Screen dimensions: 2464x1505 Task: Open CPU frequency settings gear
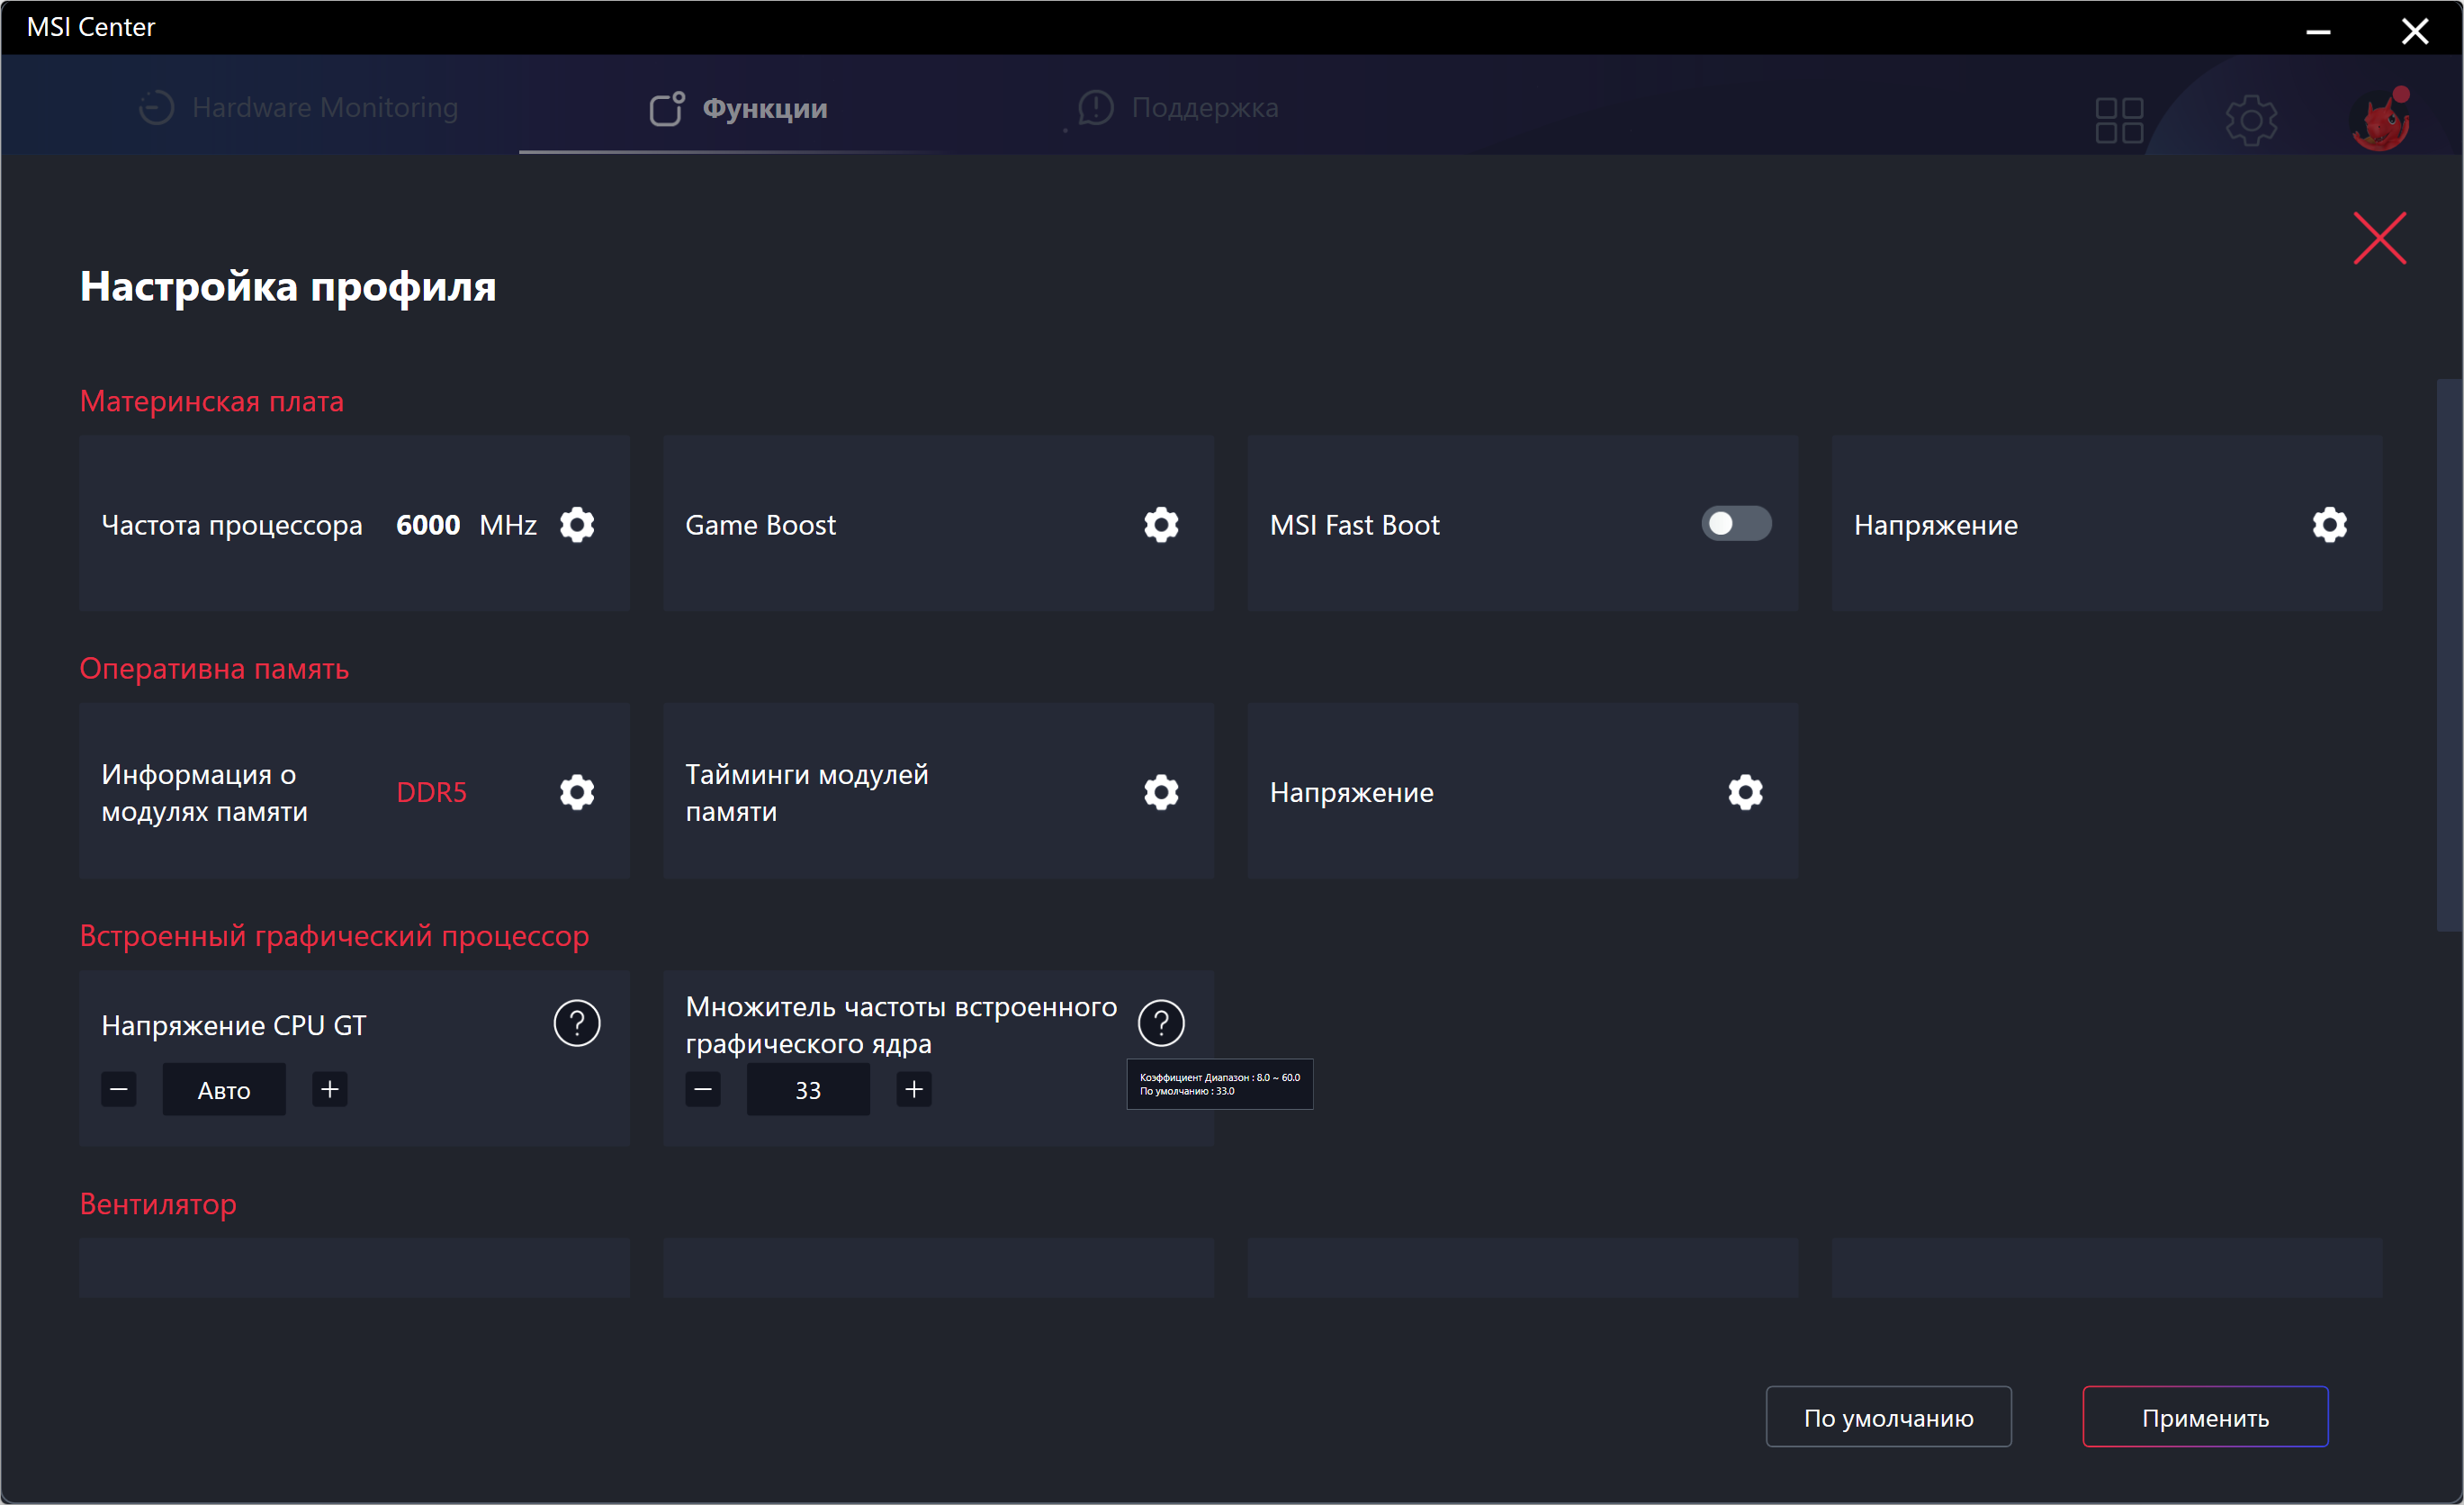pyautogui.click(x=577, y=524)
